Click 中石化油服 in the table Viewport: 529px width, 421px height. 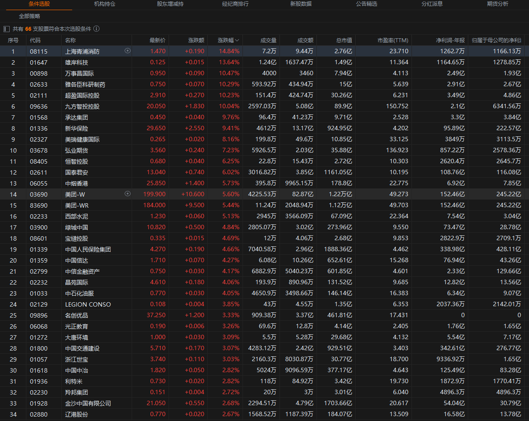tap(79, 293)
